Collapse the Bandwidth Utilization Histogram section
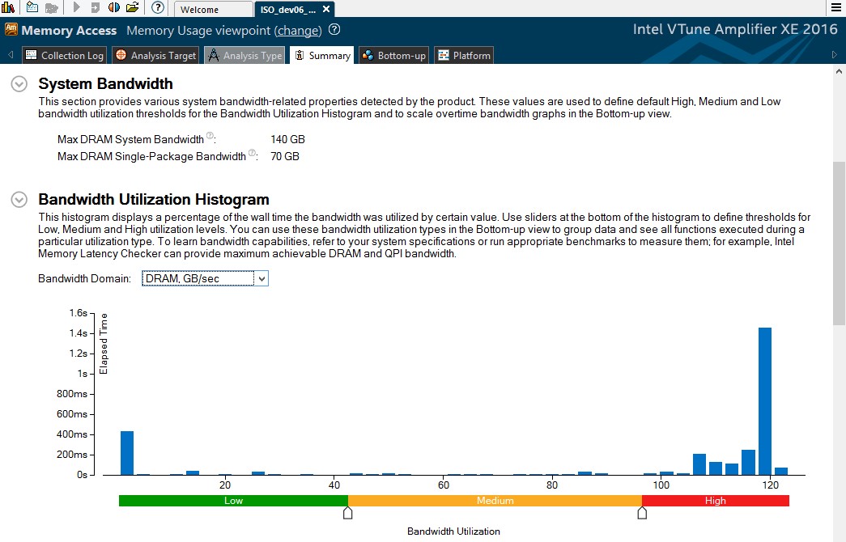Screen dimensions: 846x542 pos(19,200)
